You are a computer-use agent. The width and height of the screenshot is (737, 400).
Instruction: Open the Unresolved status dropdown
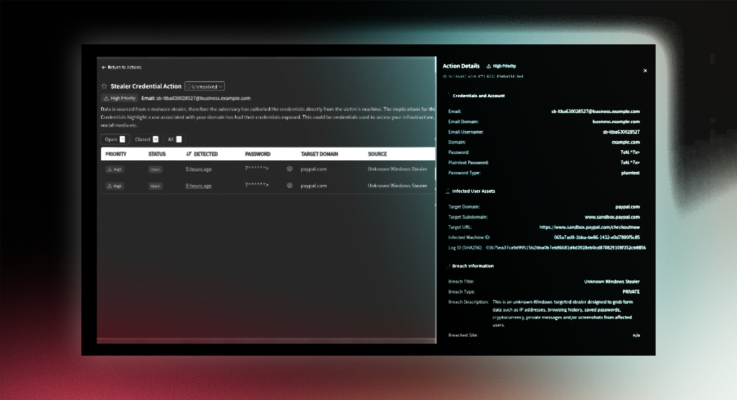tap(205, 86)
